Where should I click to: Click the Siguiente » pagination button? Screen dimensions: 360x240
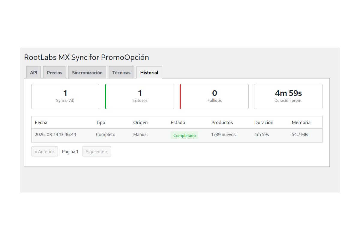[97, 151]
